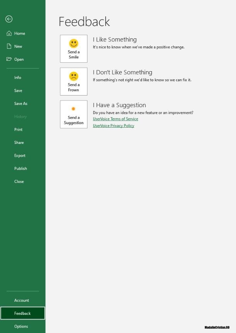
Task: Close the workbook via Close item
Action: 19,181
